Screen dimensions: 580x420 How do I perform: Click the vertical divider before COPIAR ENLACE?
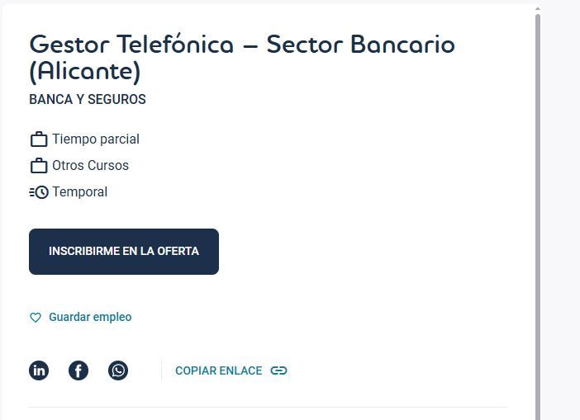pos(161,370)
